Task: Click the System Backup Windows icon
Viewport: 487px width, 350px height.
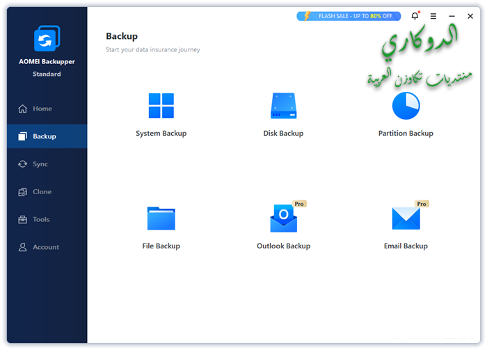Action: (161, 106)
